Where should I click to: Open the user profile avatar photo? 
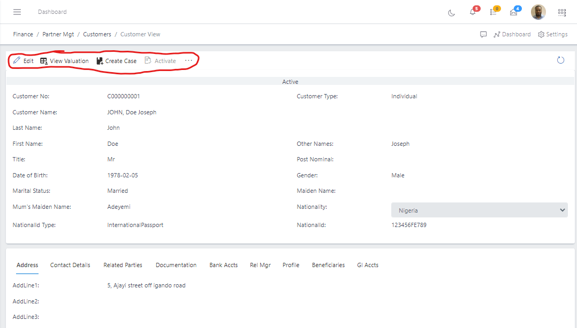[538, 12]
